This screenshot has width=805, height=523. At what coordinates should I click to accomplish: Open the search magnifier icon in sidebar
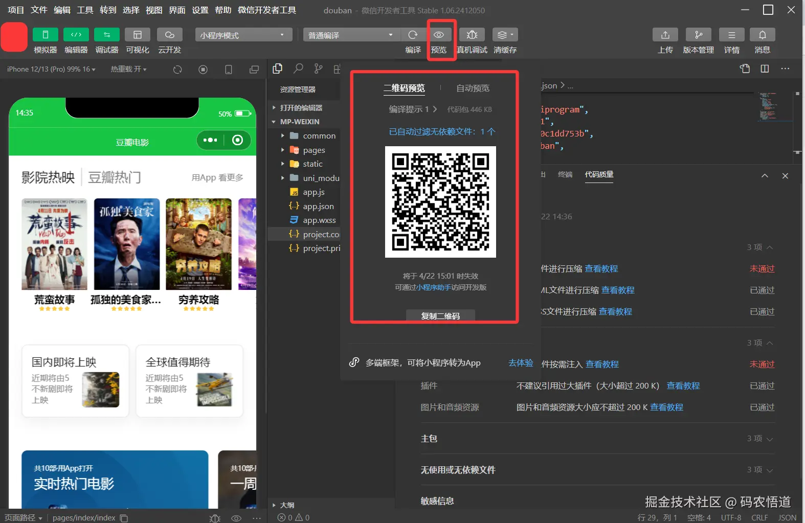tap(298, 69)
